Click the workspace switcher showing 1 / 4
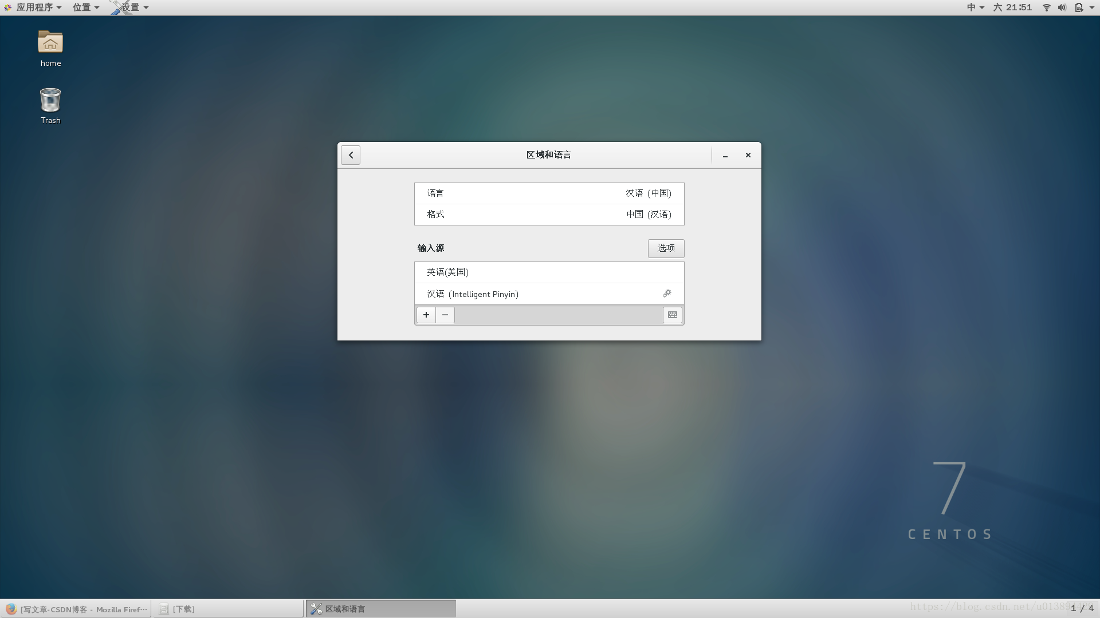 tap(1082, 609)
